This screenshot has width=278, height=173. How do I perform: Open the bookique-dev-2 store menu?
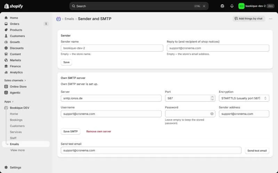click(x=256, y=6)
